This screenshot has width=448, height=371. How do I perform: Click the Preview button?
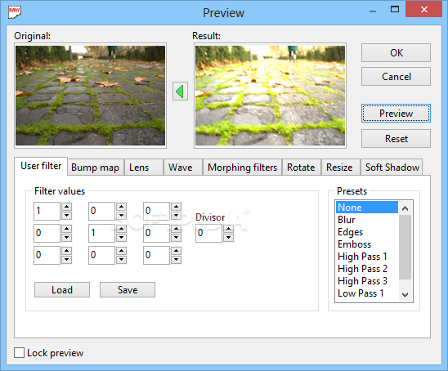[396, 114]
